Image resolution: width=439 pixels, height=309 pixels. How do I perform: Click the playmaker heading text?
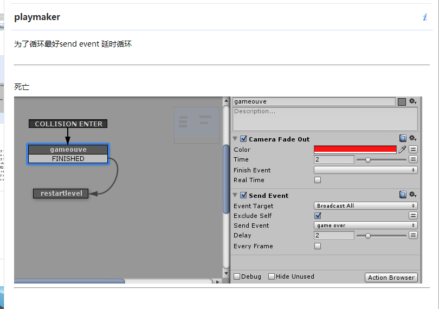[x=37, y=17]
